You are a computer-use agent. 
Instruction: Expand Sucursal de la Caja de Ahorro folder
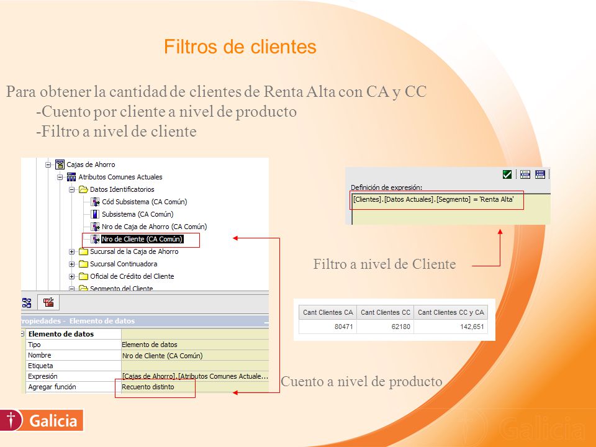[71, 252]
